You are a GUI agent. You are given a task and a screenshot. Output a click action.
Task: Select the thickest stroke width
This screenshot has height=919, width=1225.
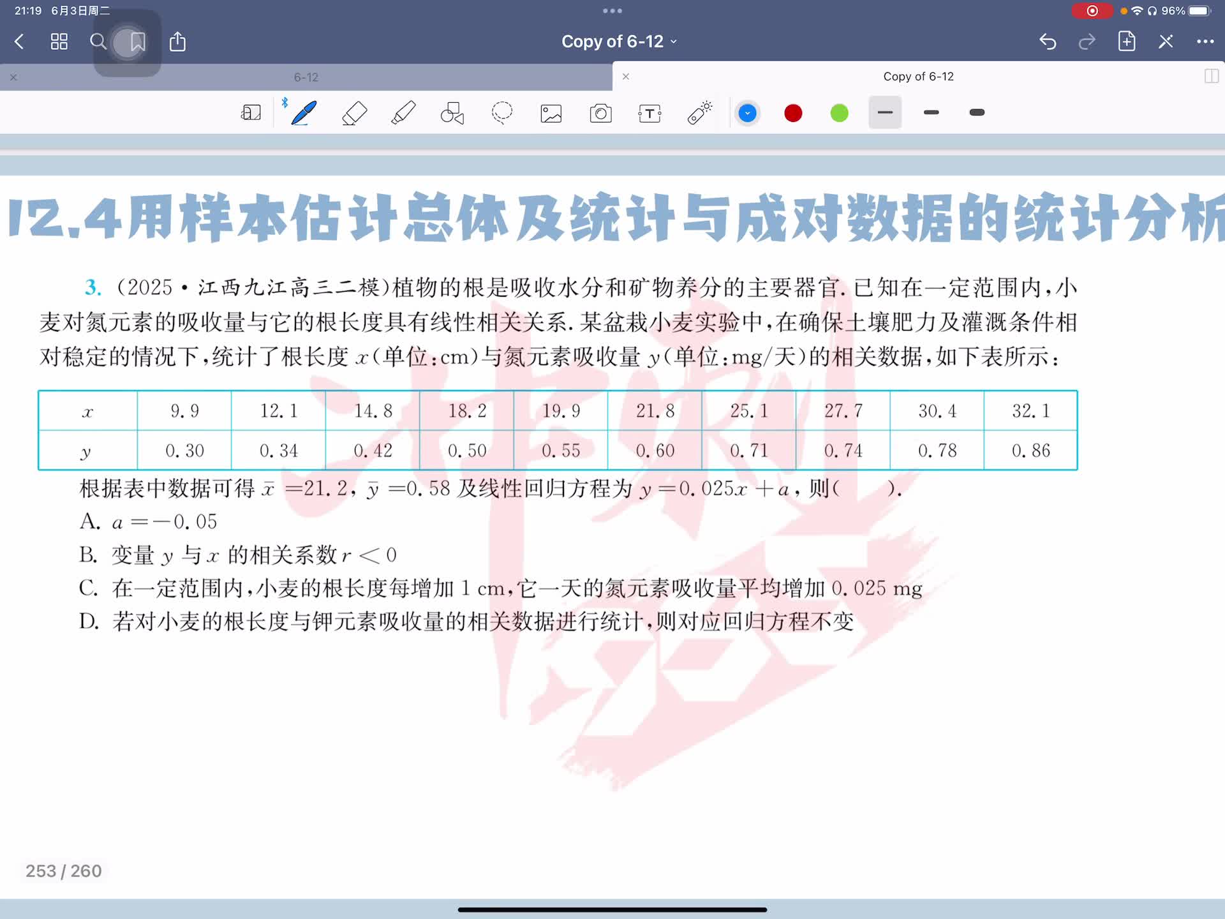coord(977,113)
